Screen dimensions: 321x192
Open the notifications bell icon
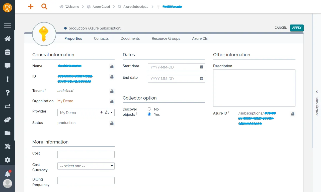8,174
